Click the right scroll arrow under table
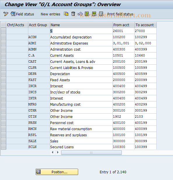The image size is (173, 180). pyautogui.click(x=58, y=152)
